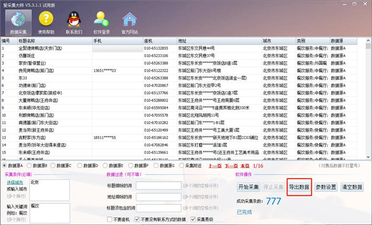Select row 功德林(前门店)
This screenshot has height=225, width=372.
(179, 85)
